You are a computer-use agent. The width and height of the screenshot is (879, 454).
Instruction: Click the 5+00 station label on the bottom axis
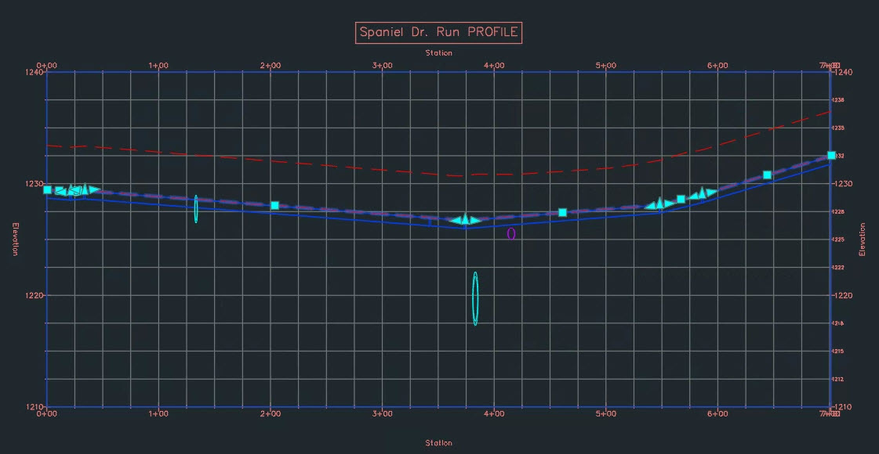pos(606,414)
